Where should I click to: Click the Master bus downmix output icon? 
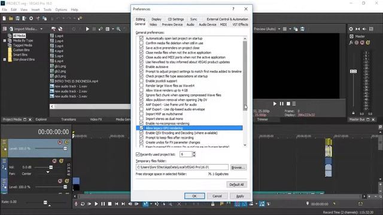tap(358, 29)
